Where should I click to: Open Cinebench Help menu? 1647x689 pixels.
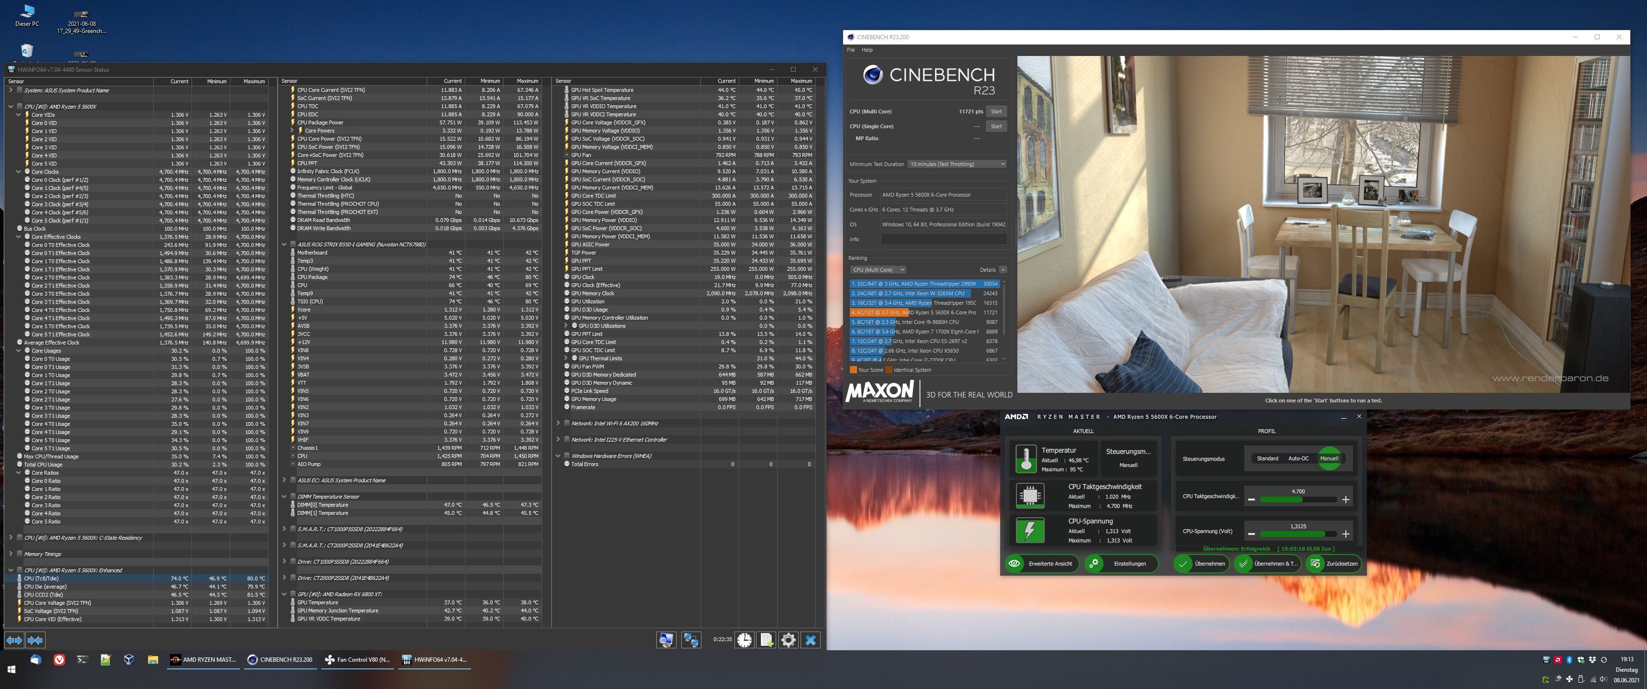[x=866, y=50]
